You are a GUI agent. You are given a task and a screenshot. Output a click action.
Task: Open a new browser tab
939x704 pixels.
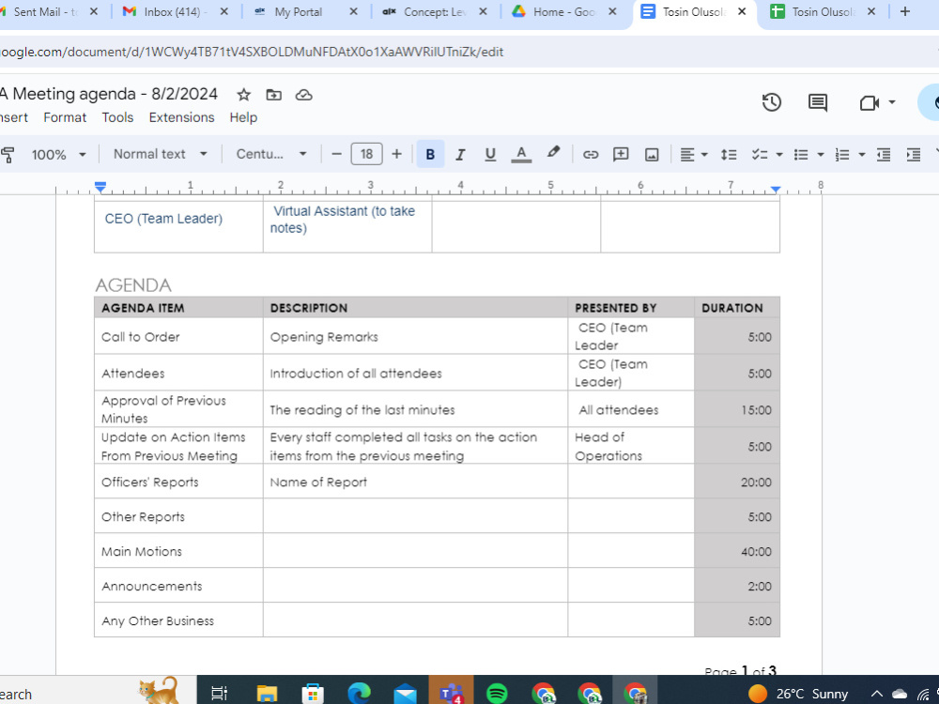(x=905, y=11)
